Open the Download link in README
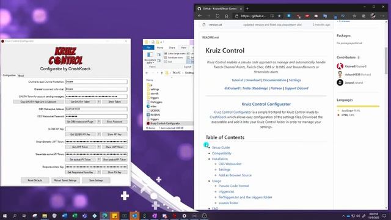The height and width of the screenshot is (220, 391). pos(253,80)
